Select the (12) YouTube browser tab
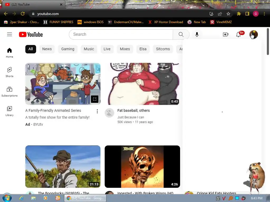 (33, 4)
